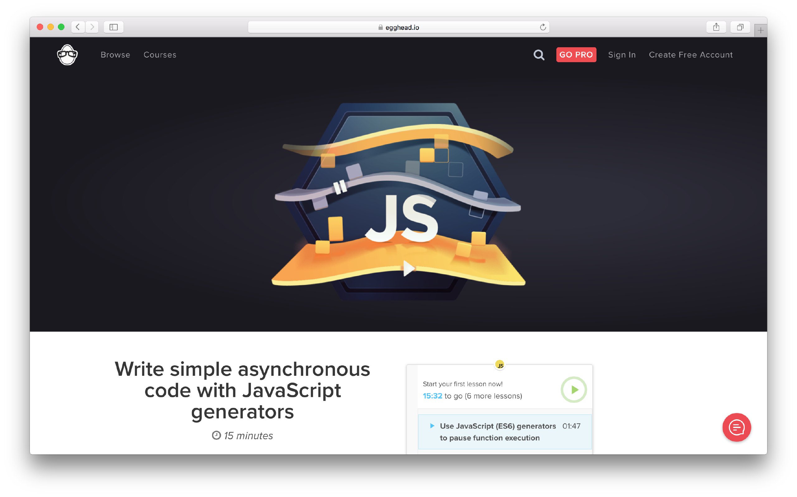Click the egghead logo in the header
Screen dimensions: 797x497
(67, 55)
